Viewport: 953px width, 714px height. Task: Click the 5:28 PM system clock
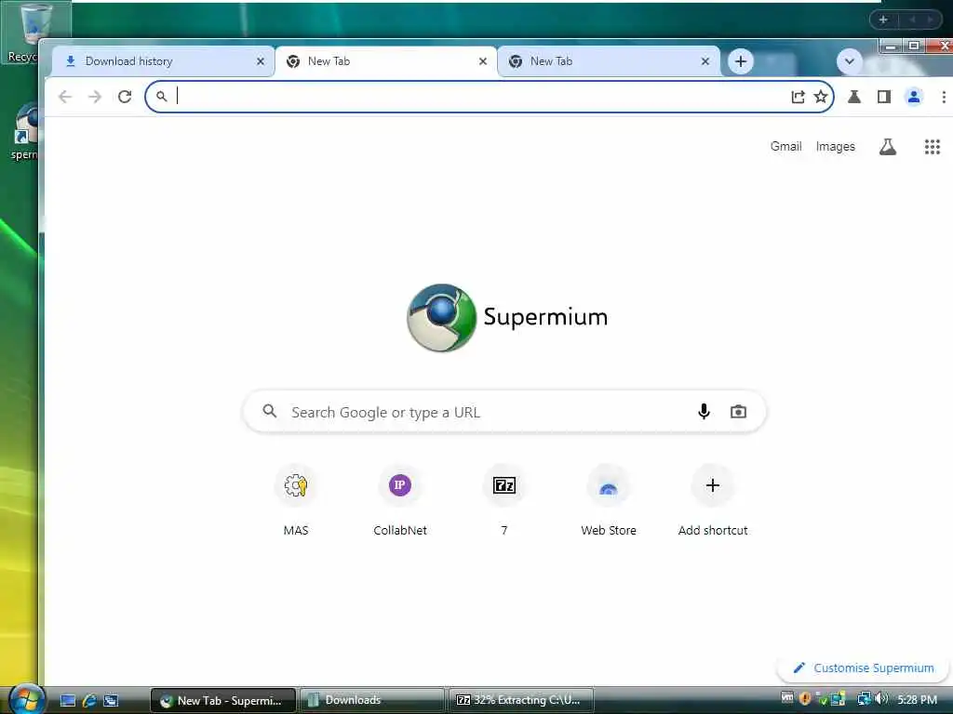tap(917, 699)
